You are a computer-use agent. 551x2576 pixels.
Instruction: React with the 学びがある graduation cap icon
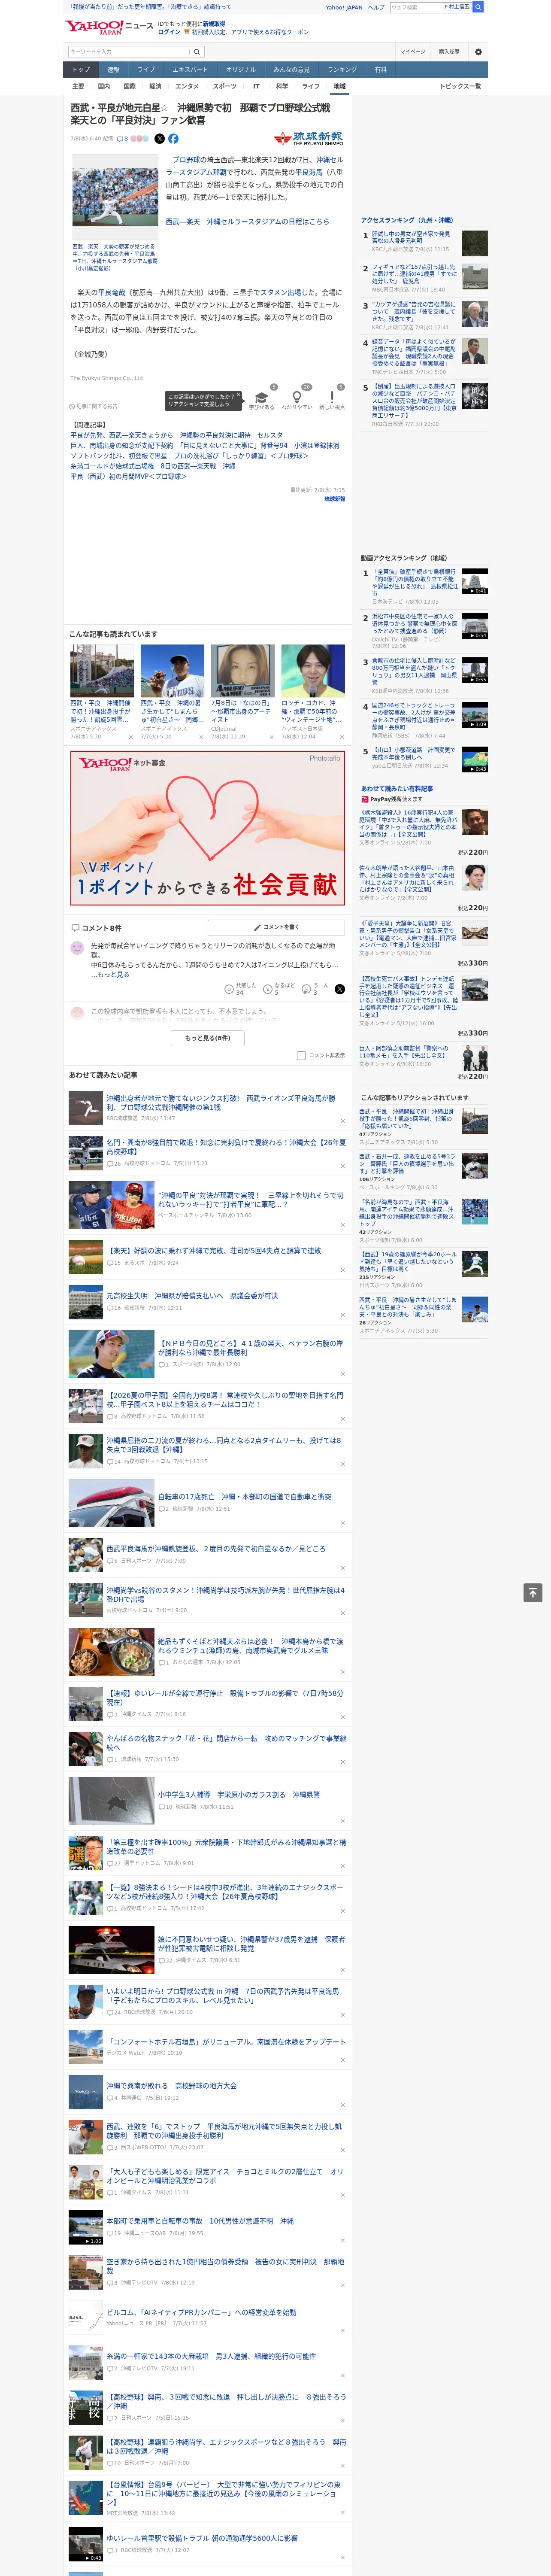[x=262, y=397]
